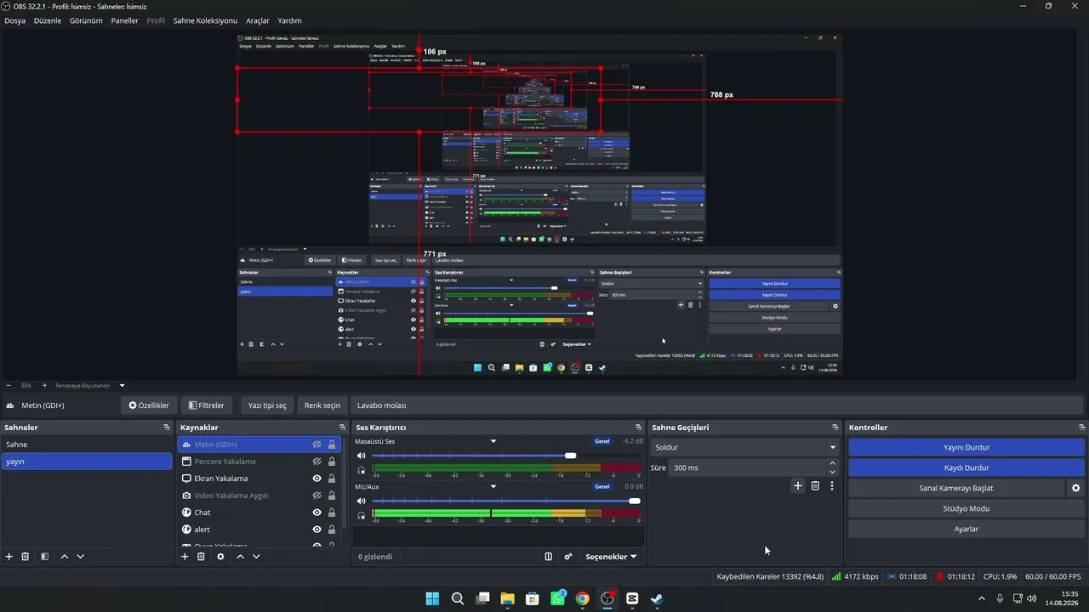The image size is (1089, 612).
Task: Show the Video Yakalama Aygıtı source
Action: [316, 496]
